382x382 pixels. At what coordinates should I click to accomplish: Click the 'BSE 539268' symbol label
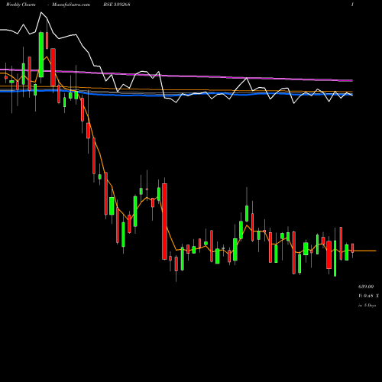[117, 5]
